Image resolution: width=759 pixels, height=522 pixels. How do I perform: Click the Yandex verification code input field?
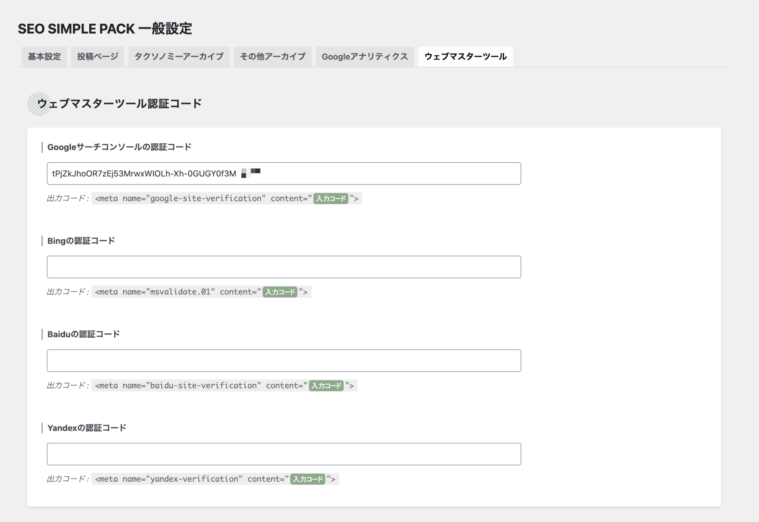(x=284, y=453)
